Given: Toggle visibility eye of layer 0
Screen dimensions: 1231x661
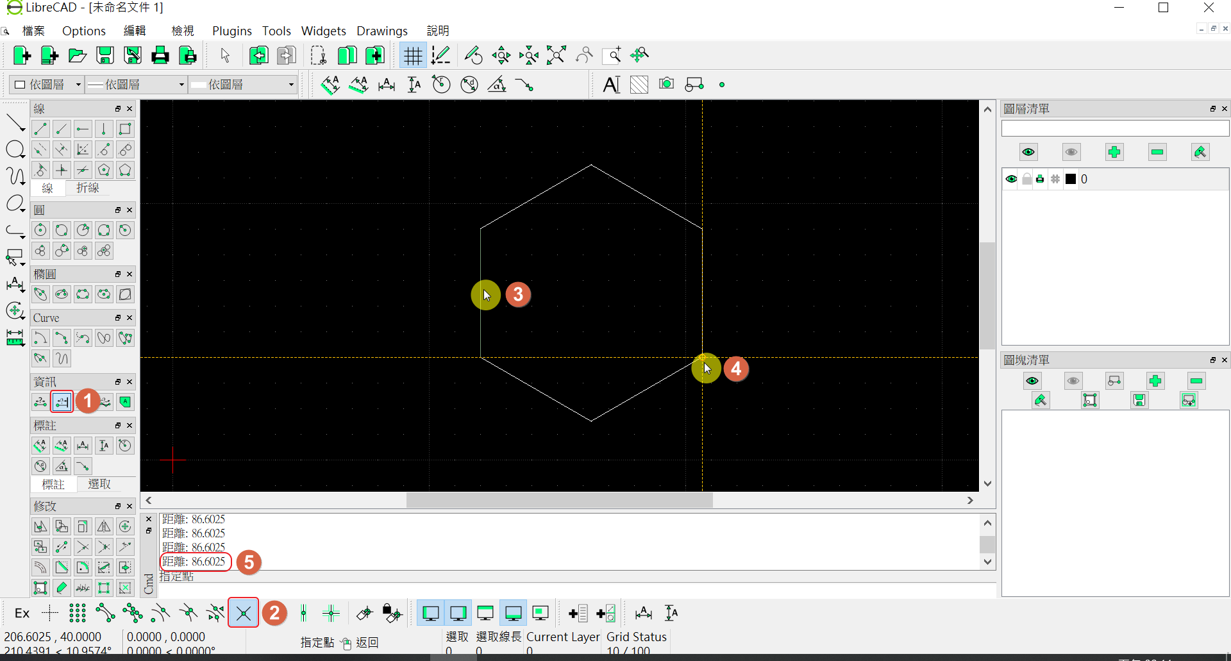Looking at the screenshot, I should pos(1012,180).
